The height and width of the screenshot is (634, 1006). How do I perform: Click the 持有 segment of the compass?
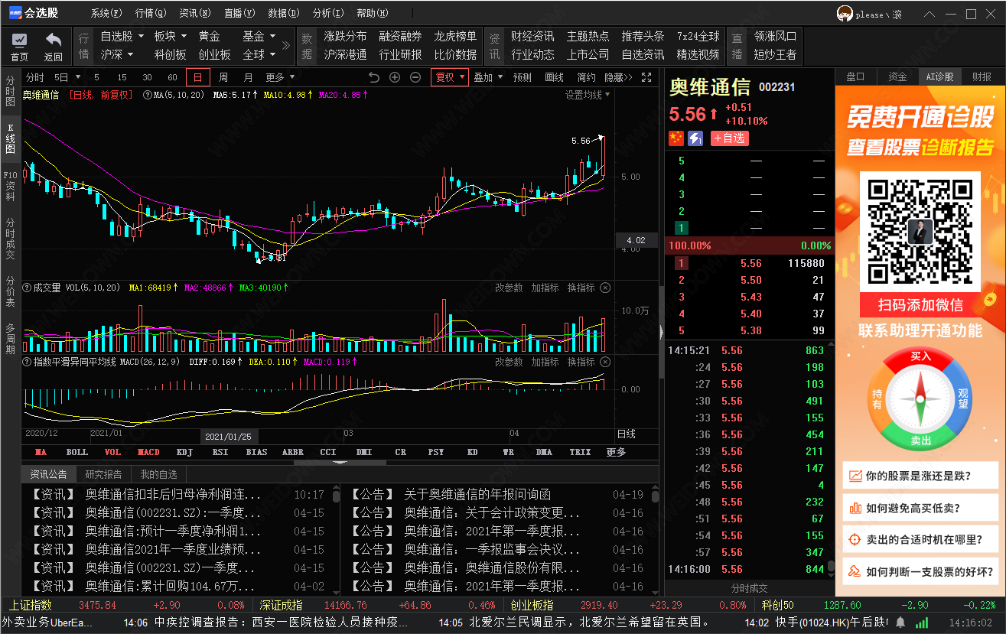877,398
